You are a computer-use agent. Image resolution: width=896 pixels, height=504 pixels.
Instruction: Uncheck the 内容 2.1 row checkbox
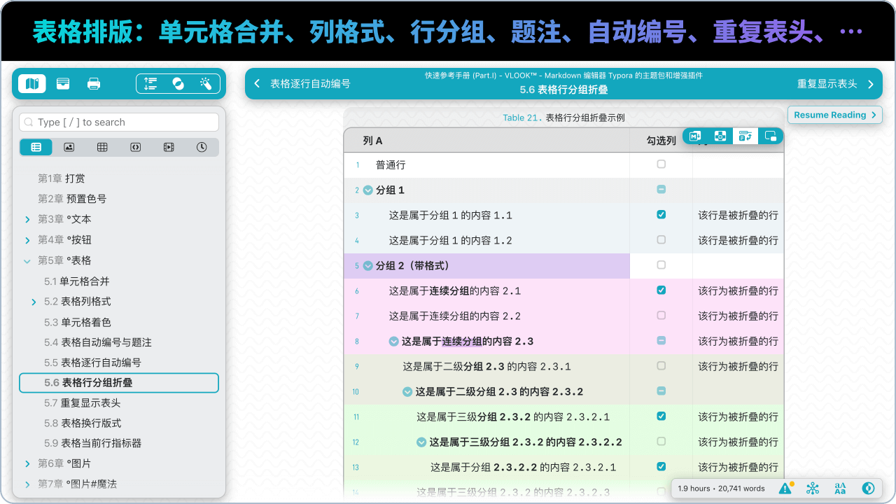(x=661, y=290)
